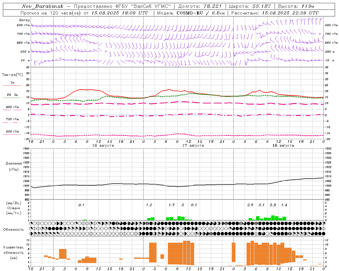Select the text Предоставлено ФГБУ "ЗапСиб УГМС"
The image size is (339, 271).
click(x=122, y=6)
